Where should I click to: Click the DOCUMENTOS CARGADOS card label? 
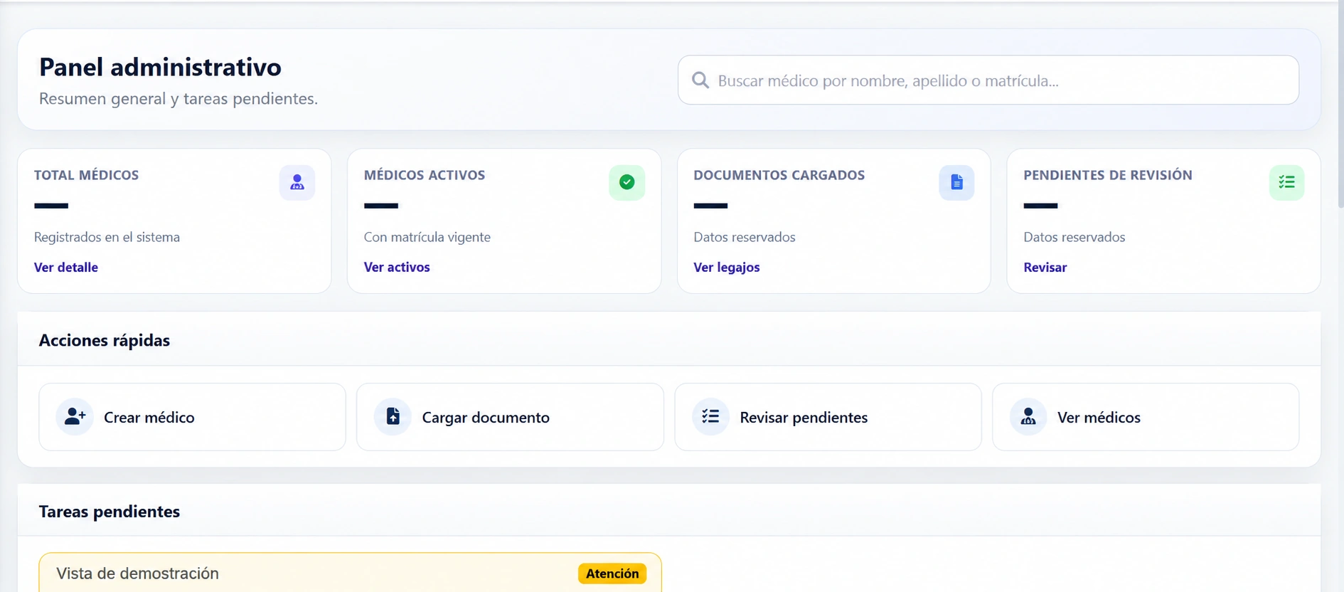(x=779, y=175)
